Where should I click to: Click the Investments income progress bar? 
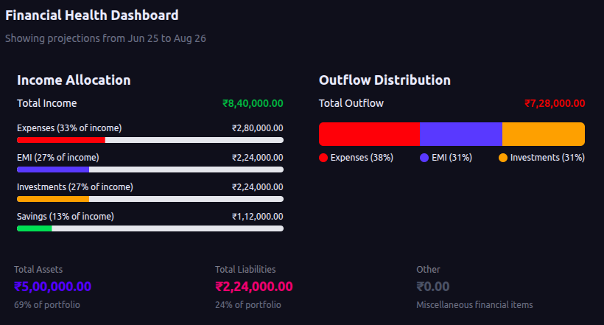150,199
